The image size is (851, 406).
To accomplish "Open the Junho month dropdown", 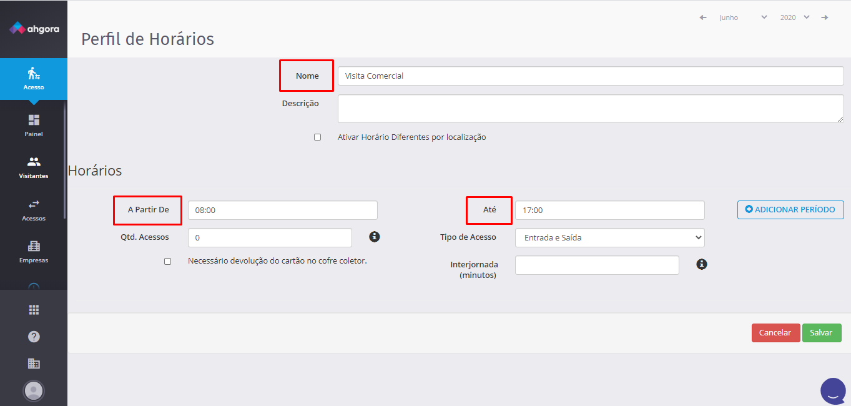I will point(743,17).
